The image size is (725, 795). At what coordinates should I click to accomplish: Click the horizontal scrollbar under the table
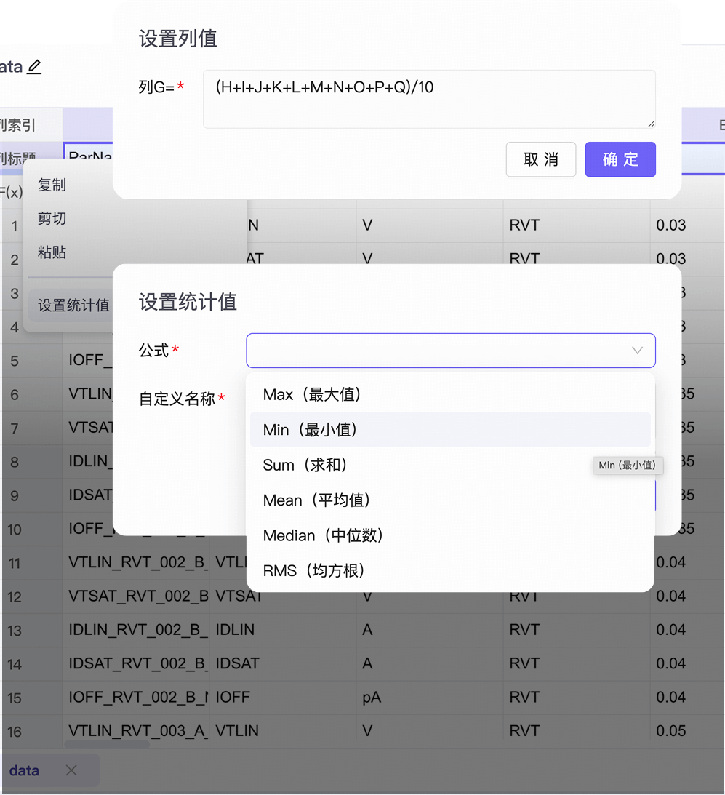click(106, 745)
